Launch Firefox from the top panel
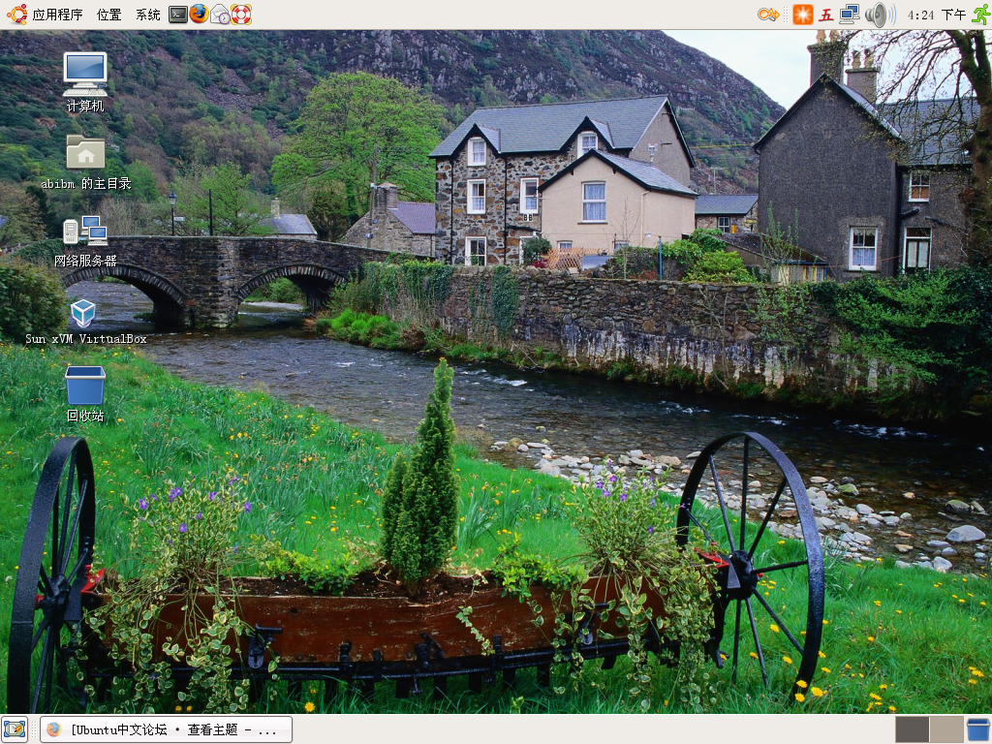This screenshot has width=992, height=744. 199,14
